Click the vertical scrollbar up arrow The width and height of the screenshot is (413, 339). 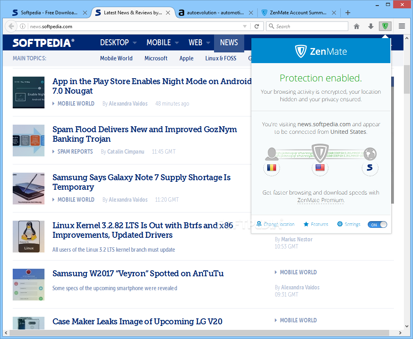coord(407,38)
